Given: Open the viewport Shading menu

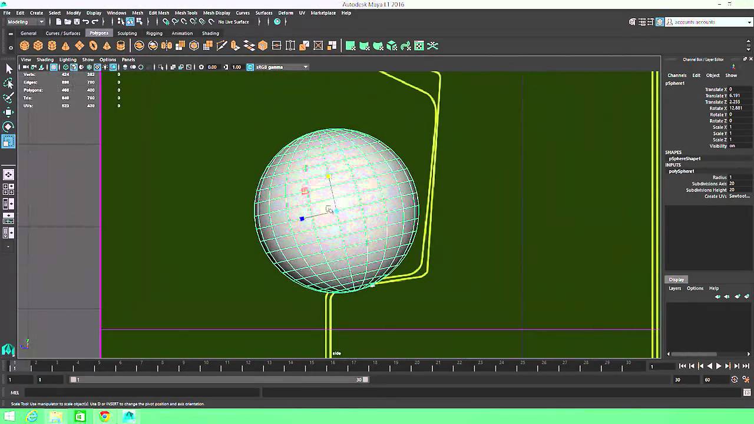Looking at the screenshot, I should pos(45,59).
